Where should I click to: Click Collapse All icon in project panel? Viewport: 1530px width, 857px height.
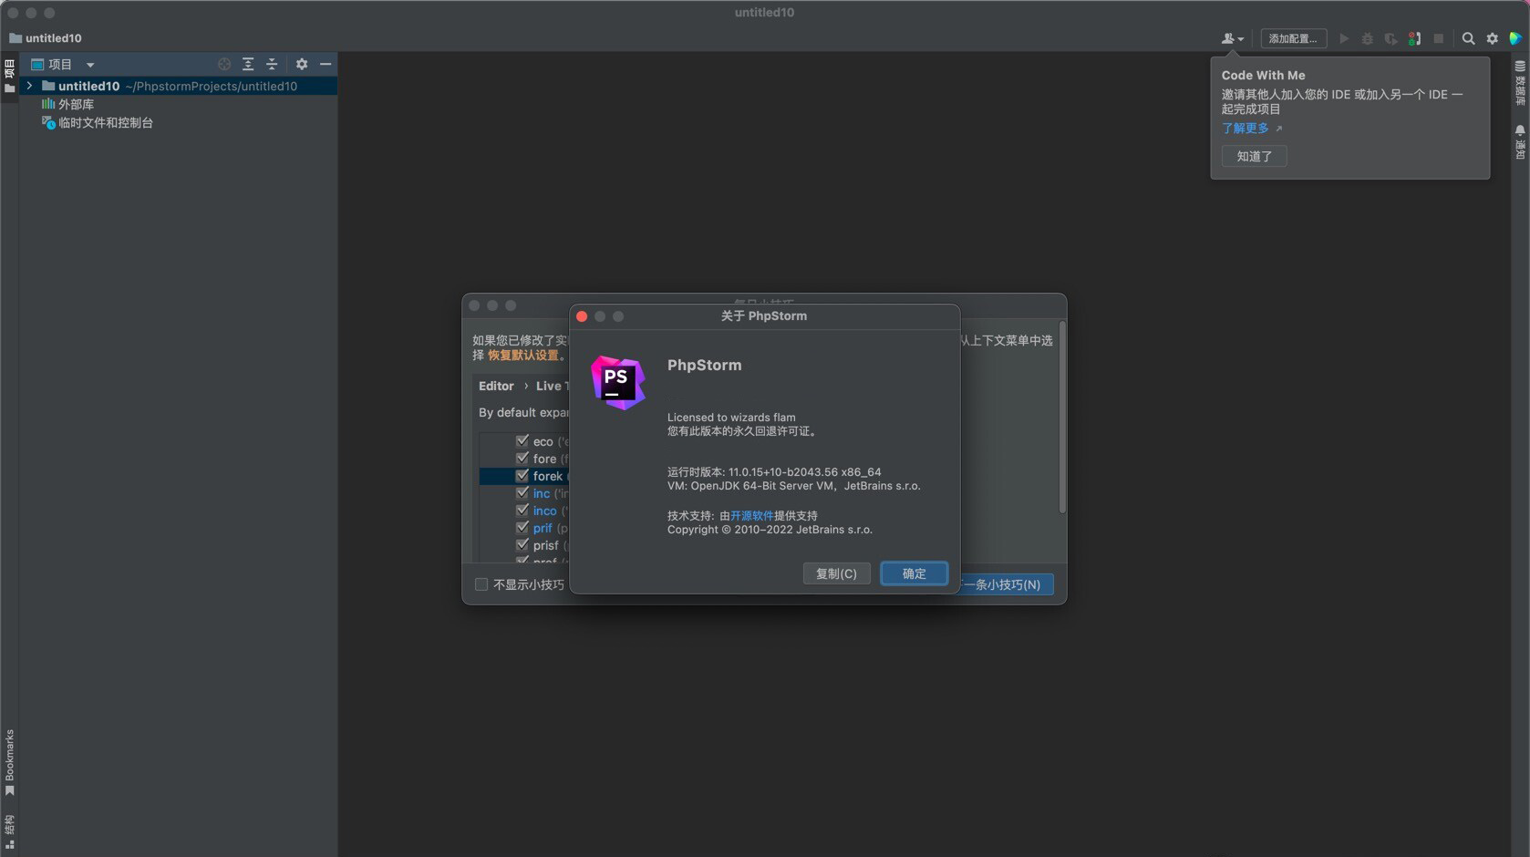coord(272,64)
